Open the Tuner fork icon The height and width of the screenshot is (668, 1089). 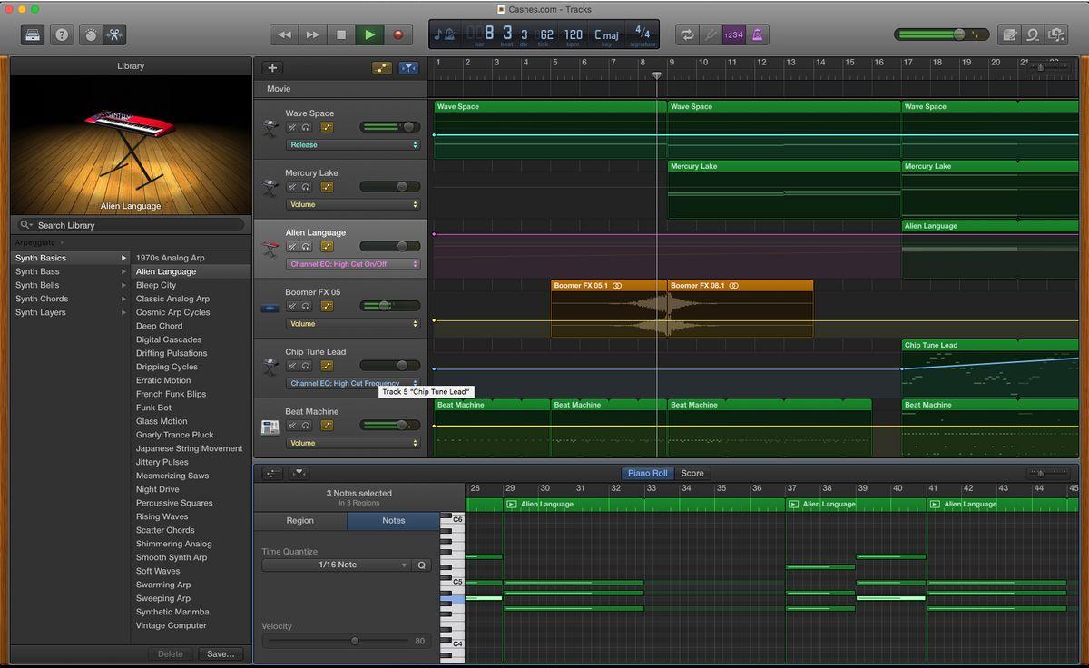click(711, 34)
